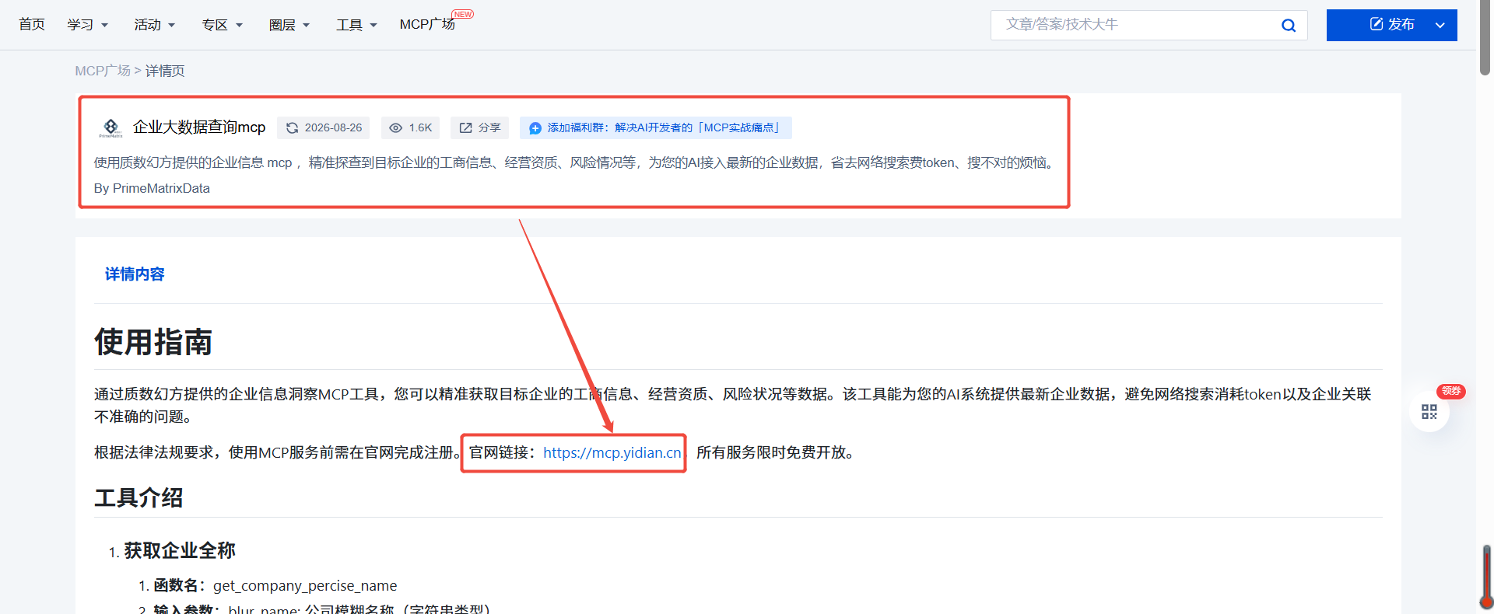The image size is (1494, 614).
Task: Click the eye views icon beside 1.6K
Action: pos(396,127)
